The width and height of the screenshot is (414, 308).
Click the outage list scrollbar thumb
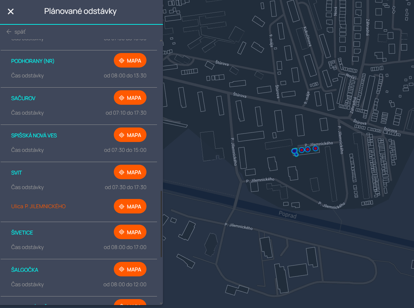(161, 224)
